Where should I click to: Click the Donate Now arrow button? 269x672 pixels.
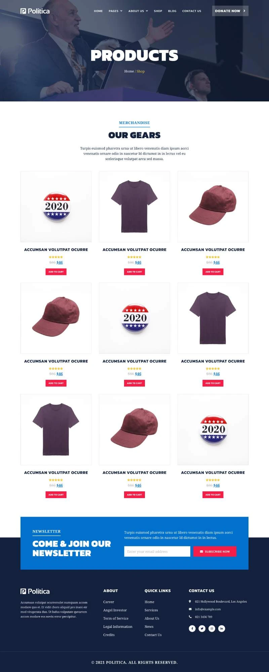[230, 11]
